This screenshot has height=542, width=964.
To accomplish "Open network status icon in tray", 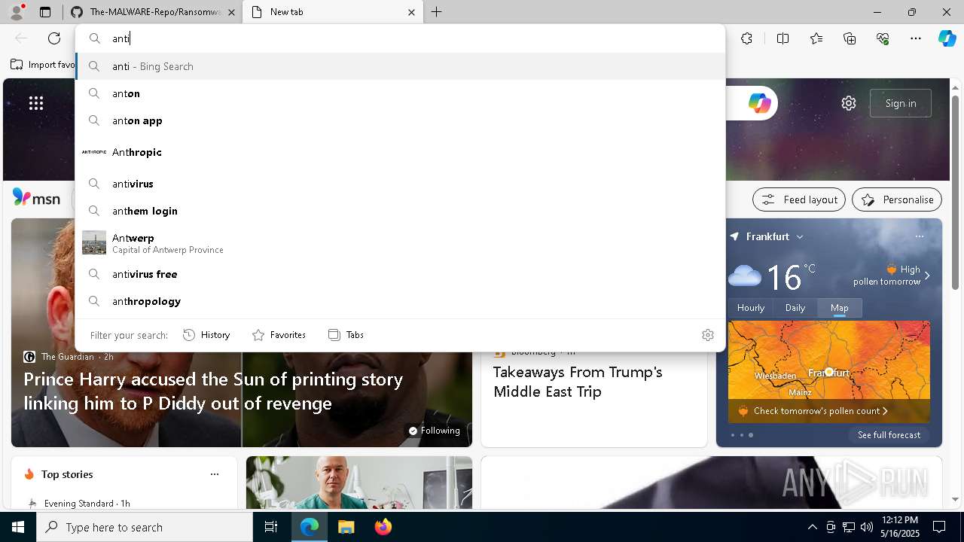I will 848,527.
